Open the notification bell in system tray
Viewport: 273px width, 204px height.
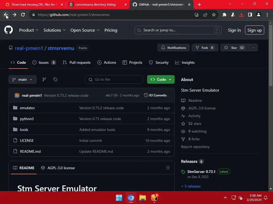[266, 198]
